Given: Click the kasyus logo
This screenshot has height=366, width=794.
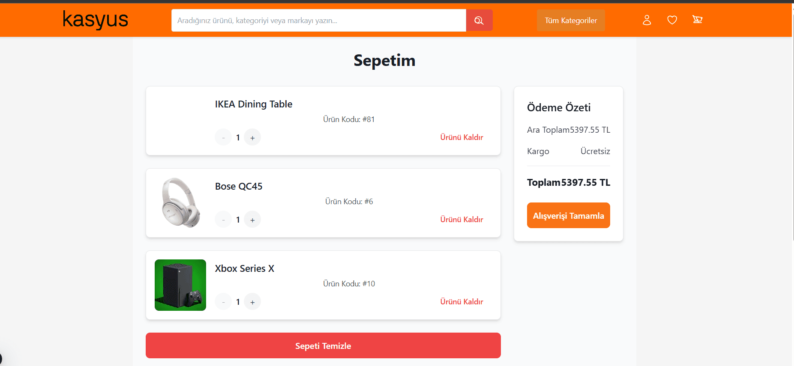Looking at the screenshot, I should 95,20.
